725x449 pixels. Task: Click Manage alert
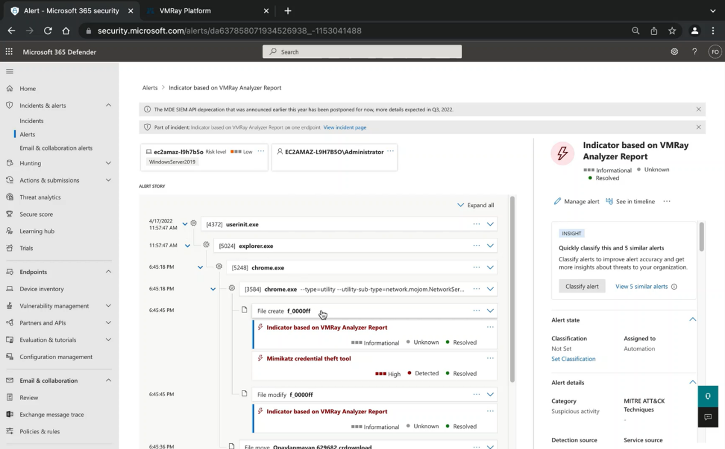[x=576, y=201]
